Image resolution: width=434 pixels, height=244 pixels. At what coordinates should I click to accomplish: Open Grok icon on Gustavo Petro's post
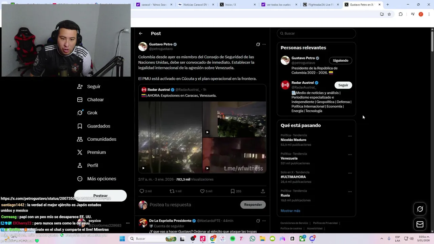click(x=258, y=44)
